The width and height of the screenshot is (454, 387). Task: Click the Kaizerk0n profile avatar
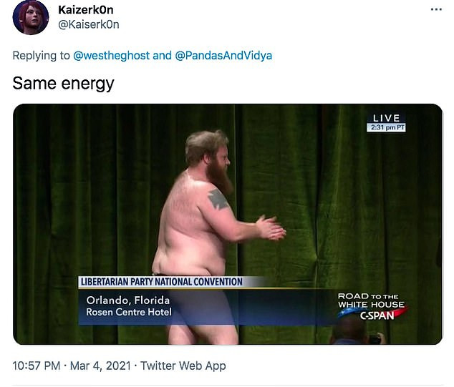[31, 17]
